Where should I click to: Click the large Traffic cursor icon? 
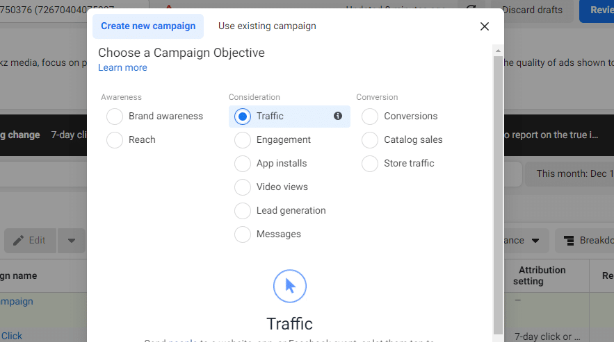click(290, 286)
